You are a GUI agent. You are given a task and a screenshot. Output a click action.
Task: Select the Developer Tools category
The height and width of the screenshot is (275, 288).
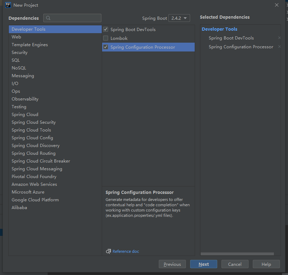(x=55, y=29)
